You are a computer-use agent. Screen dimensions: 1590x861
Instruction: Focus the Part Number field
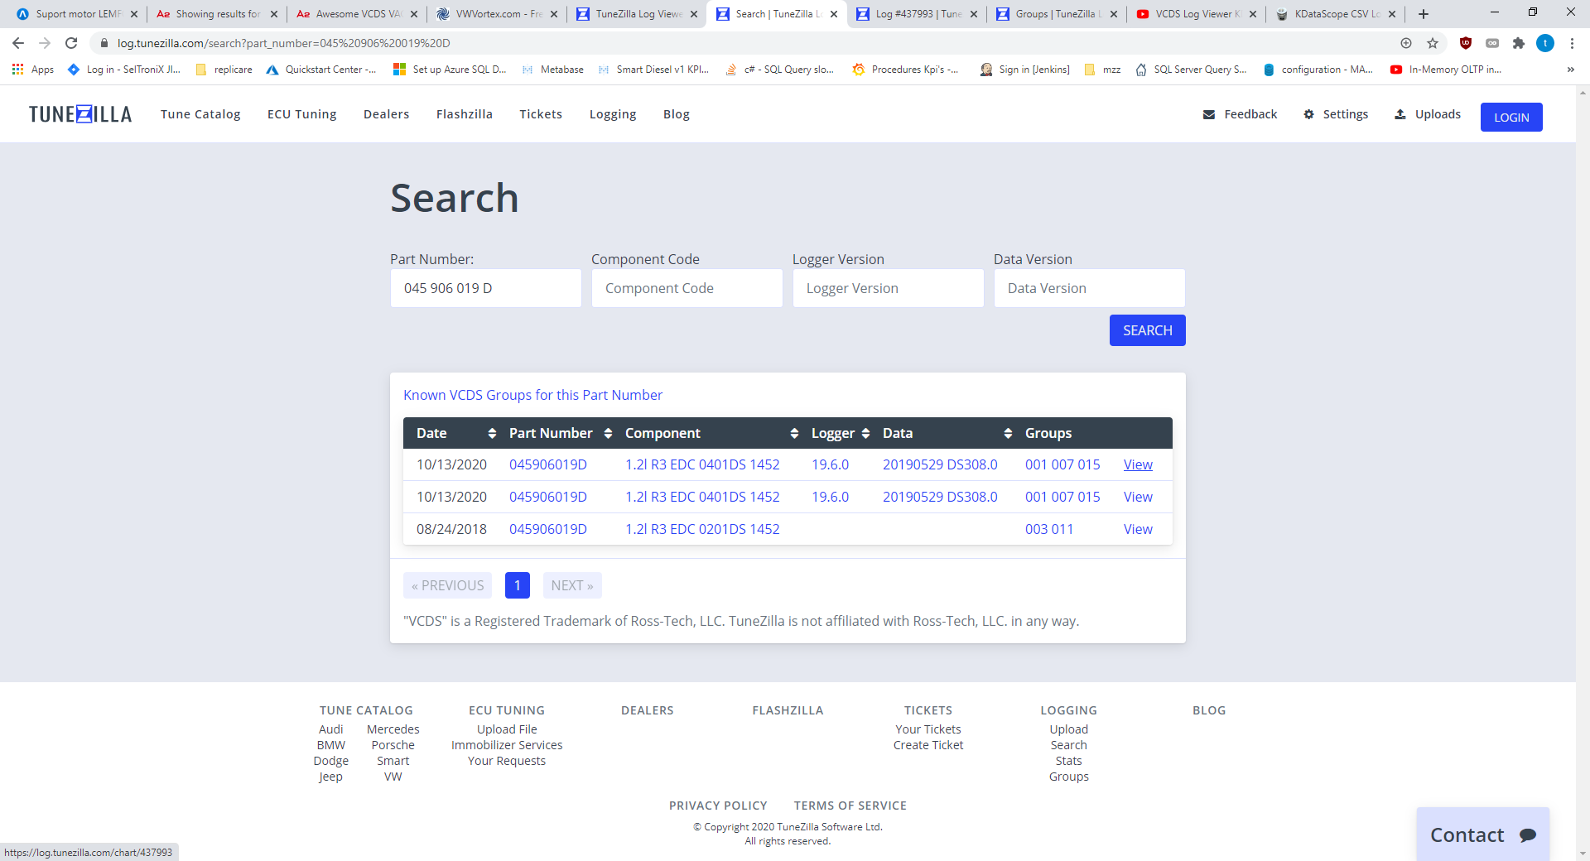coord(486,288)
